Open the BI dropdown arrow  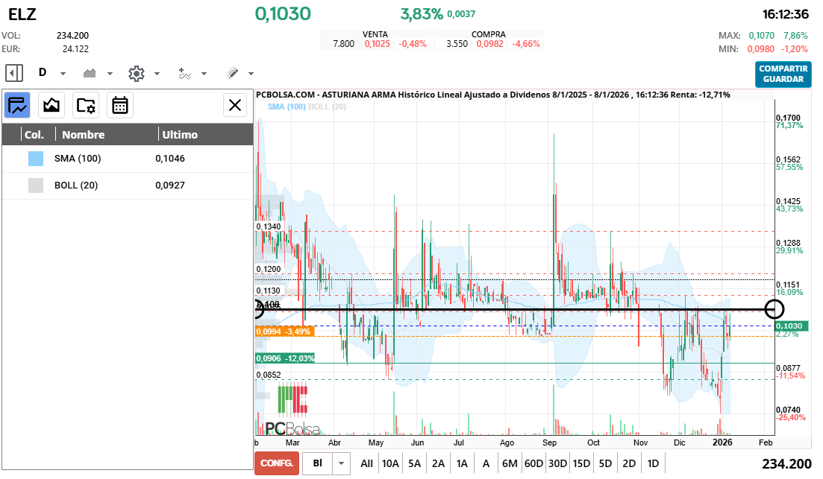pos(341,463)
